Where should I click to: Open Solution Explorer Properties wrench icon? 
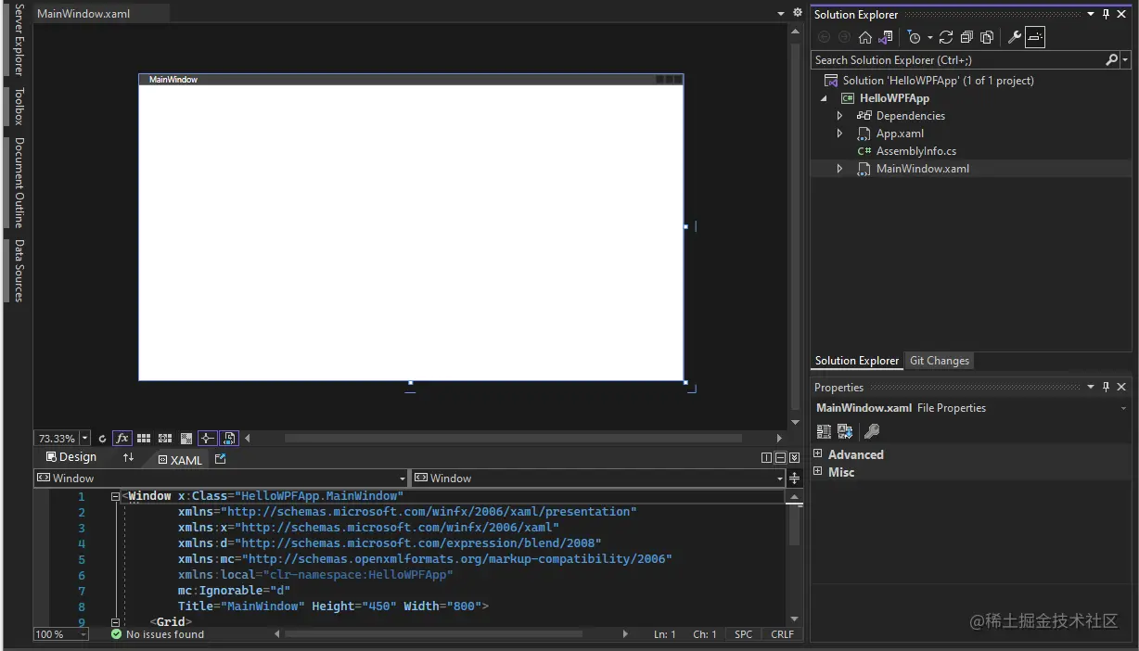coord(1014,37)
